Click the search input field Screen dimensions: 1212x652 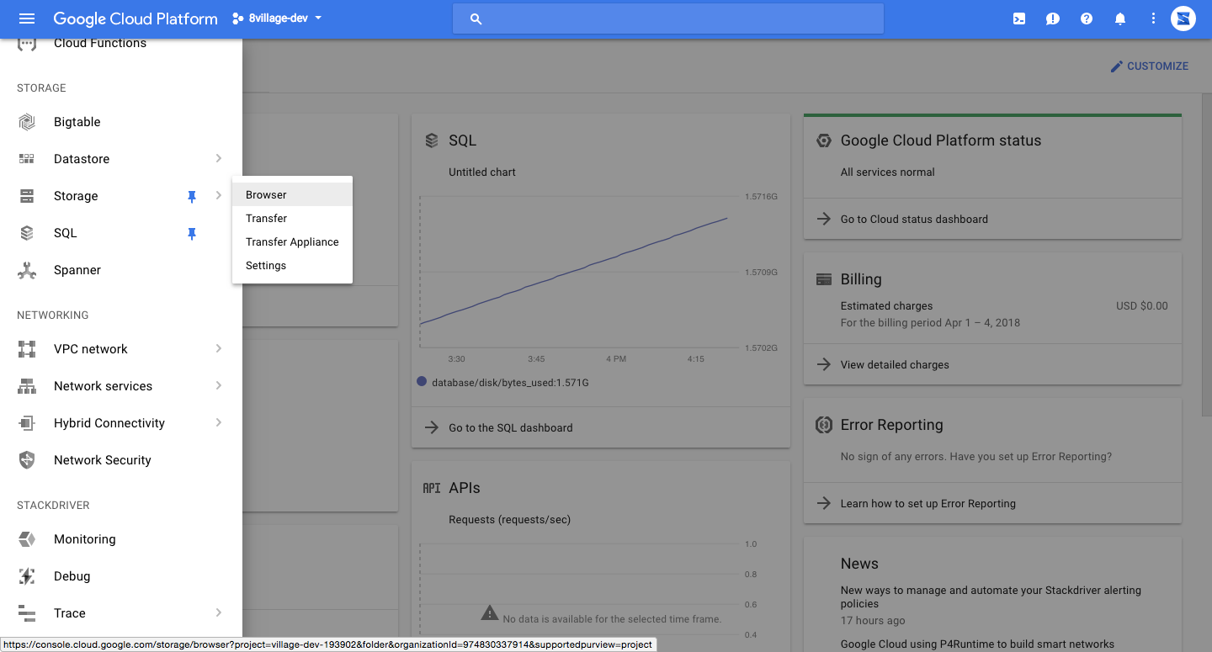(x=668, y=19)
